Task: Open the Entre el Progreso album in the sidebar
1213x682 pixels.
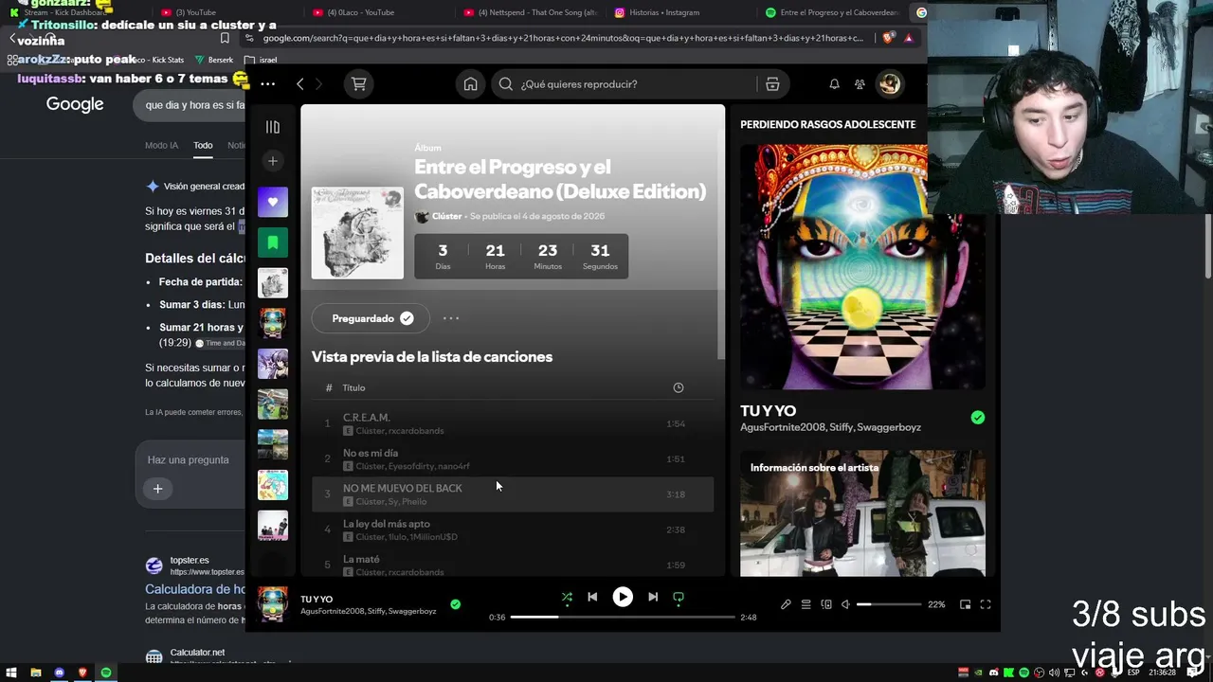Action: pyautogui.click(x=273, y=283)
